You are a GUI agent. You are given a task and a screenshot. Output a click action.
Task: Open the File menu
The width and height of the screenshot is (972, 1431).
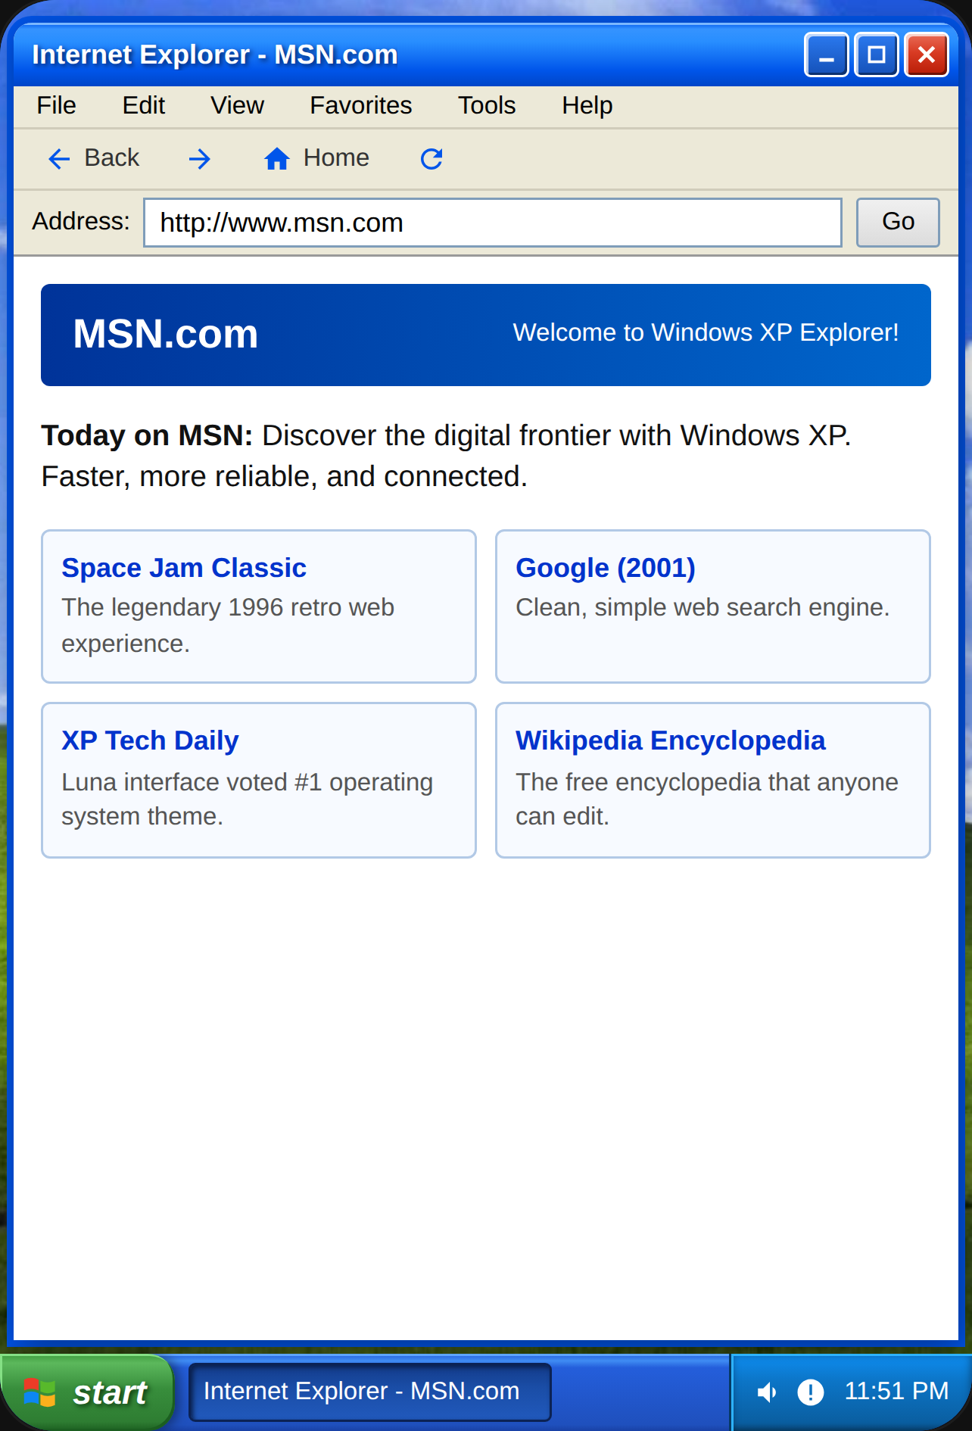pyautogui.click(x=57, y=105)
